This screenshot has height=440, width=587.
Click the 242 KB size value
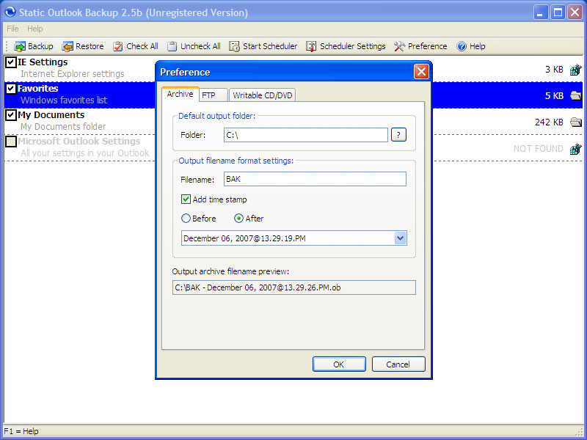(549, 122)
